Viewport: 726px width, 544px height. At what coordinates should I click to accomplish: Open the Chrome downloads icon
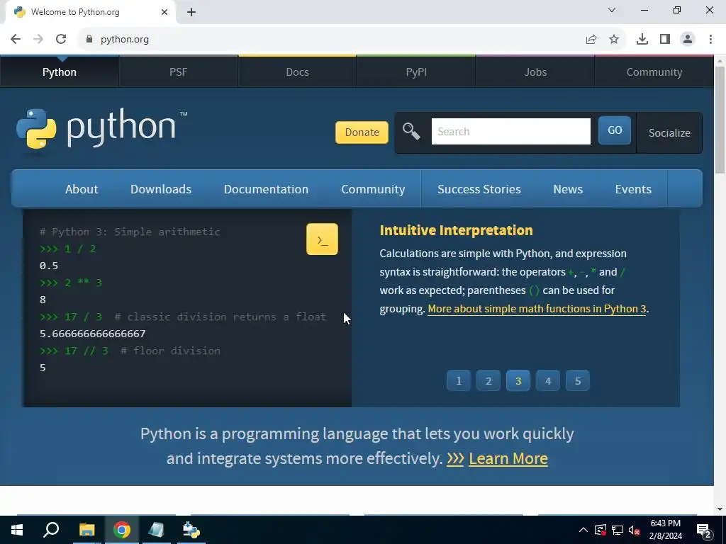642,40
